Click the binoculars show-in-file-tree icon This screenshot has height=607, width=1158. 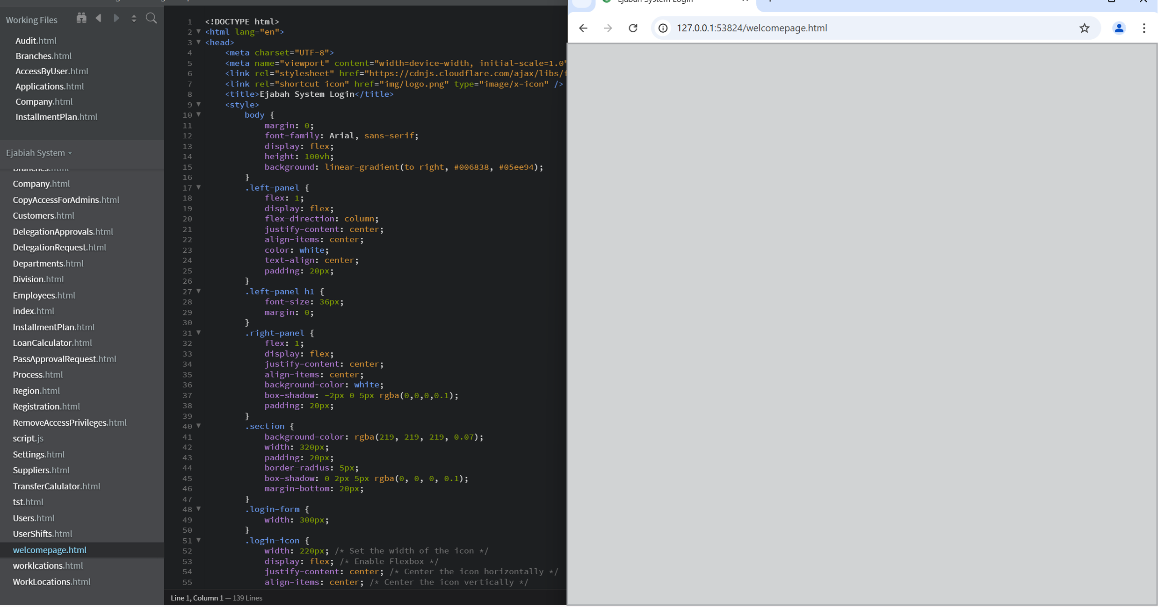[81, 18]
